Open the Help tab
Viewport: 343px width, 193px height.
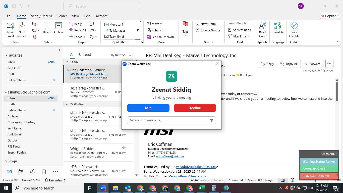click(x=87, y=16)
